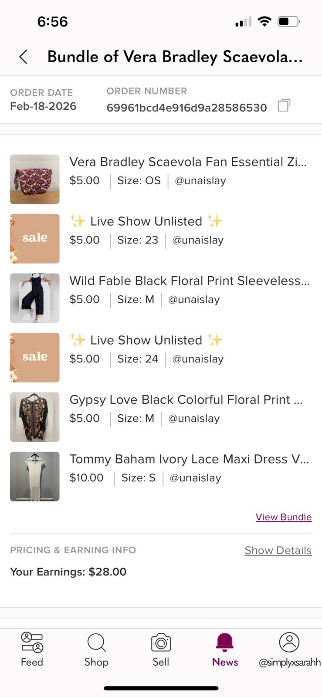Tap the size 23 sale thumbnail

click(35, 239)
